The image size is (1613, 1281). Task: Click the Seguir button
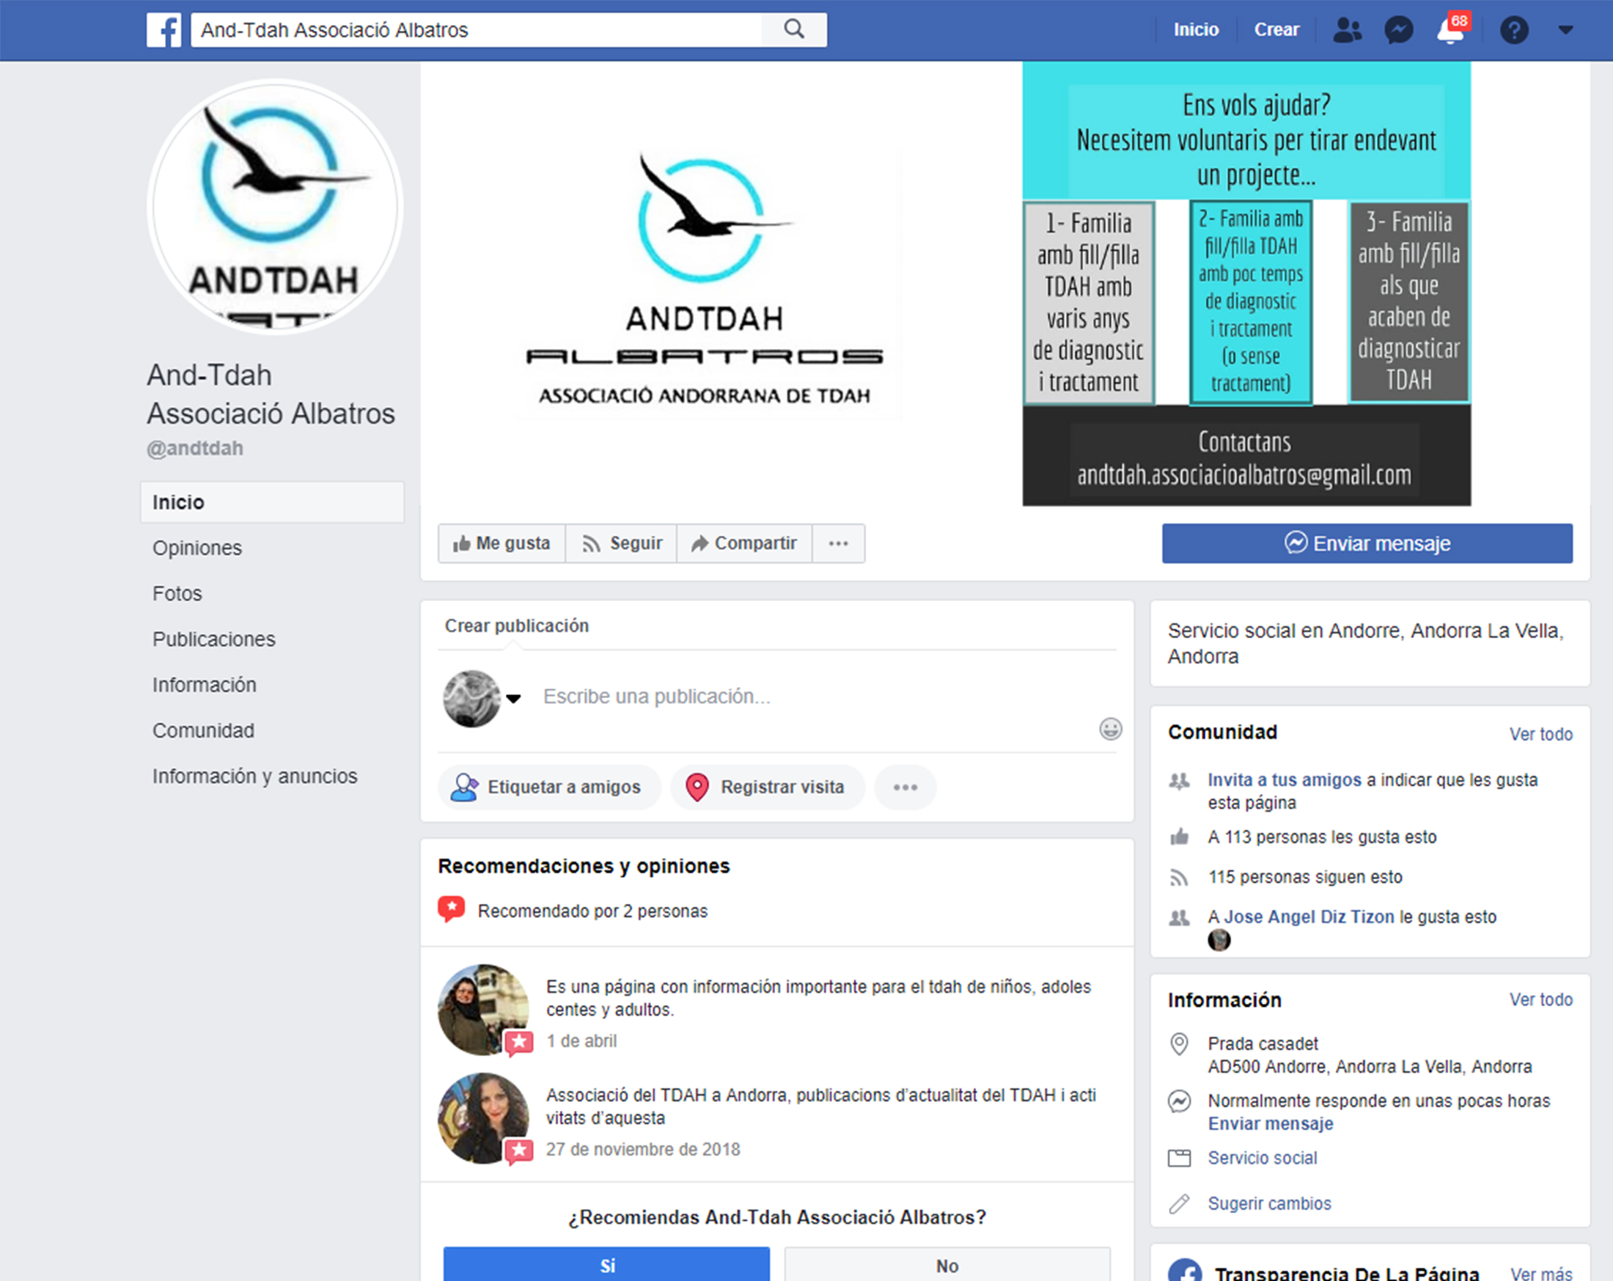tap(622, 543)
